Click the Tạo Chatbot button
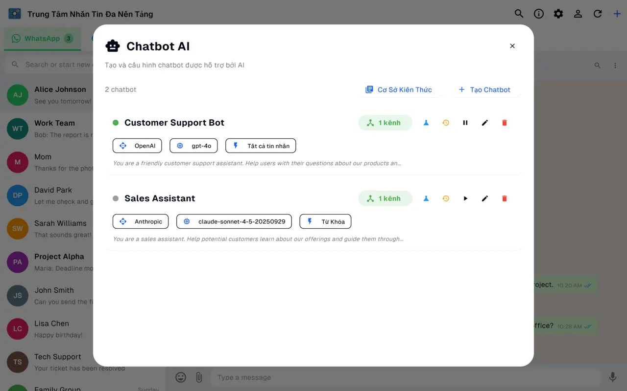 [484, 89]
